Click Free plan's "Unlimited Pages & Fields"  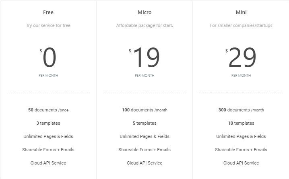point(48,136)
